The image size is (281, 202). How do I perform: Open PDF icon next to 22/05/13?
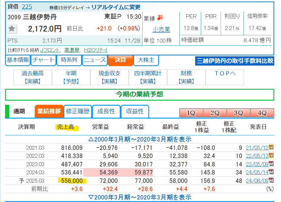pyautogui.click(x=271, y=155)
